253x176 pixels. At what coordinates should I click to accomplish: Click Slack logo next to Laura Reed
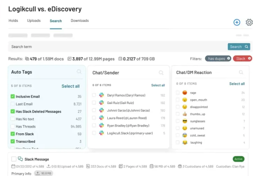tap(101, 118)
